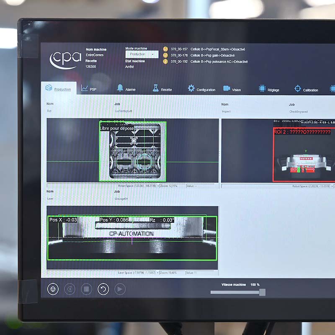Viewport: 335px width, 335px height.
Task: Click the camera icon for Vision
Action: point(227,88)
